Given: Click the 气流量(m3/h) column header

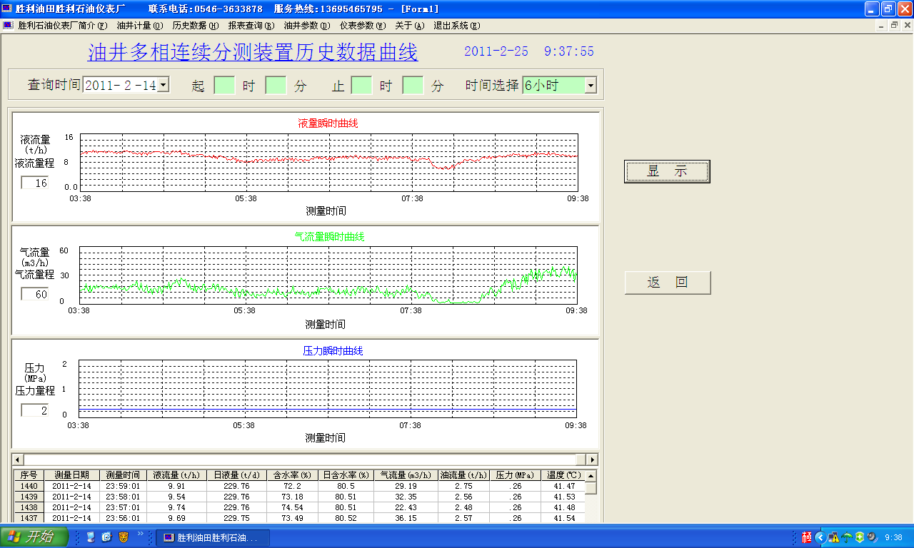Looking at the screenshot, I should coord(406,475).
